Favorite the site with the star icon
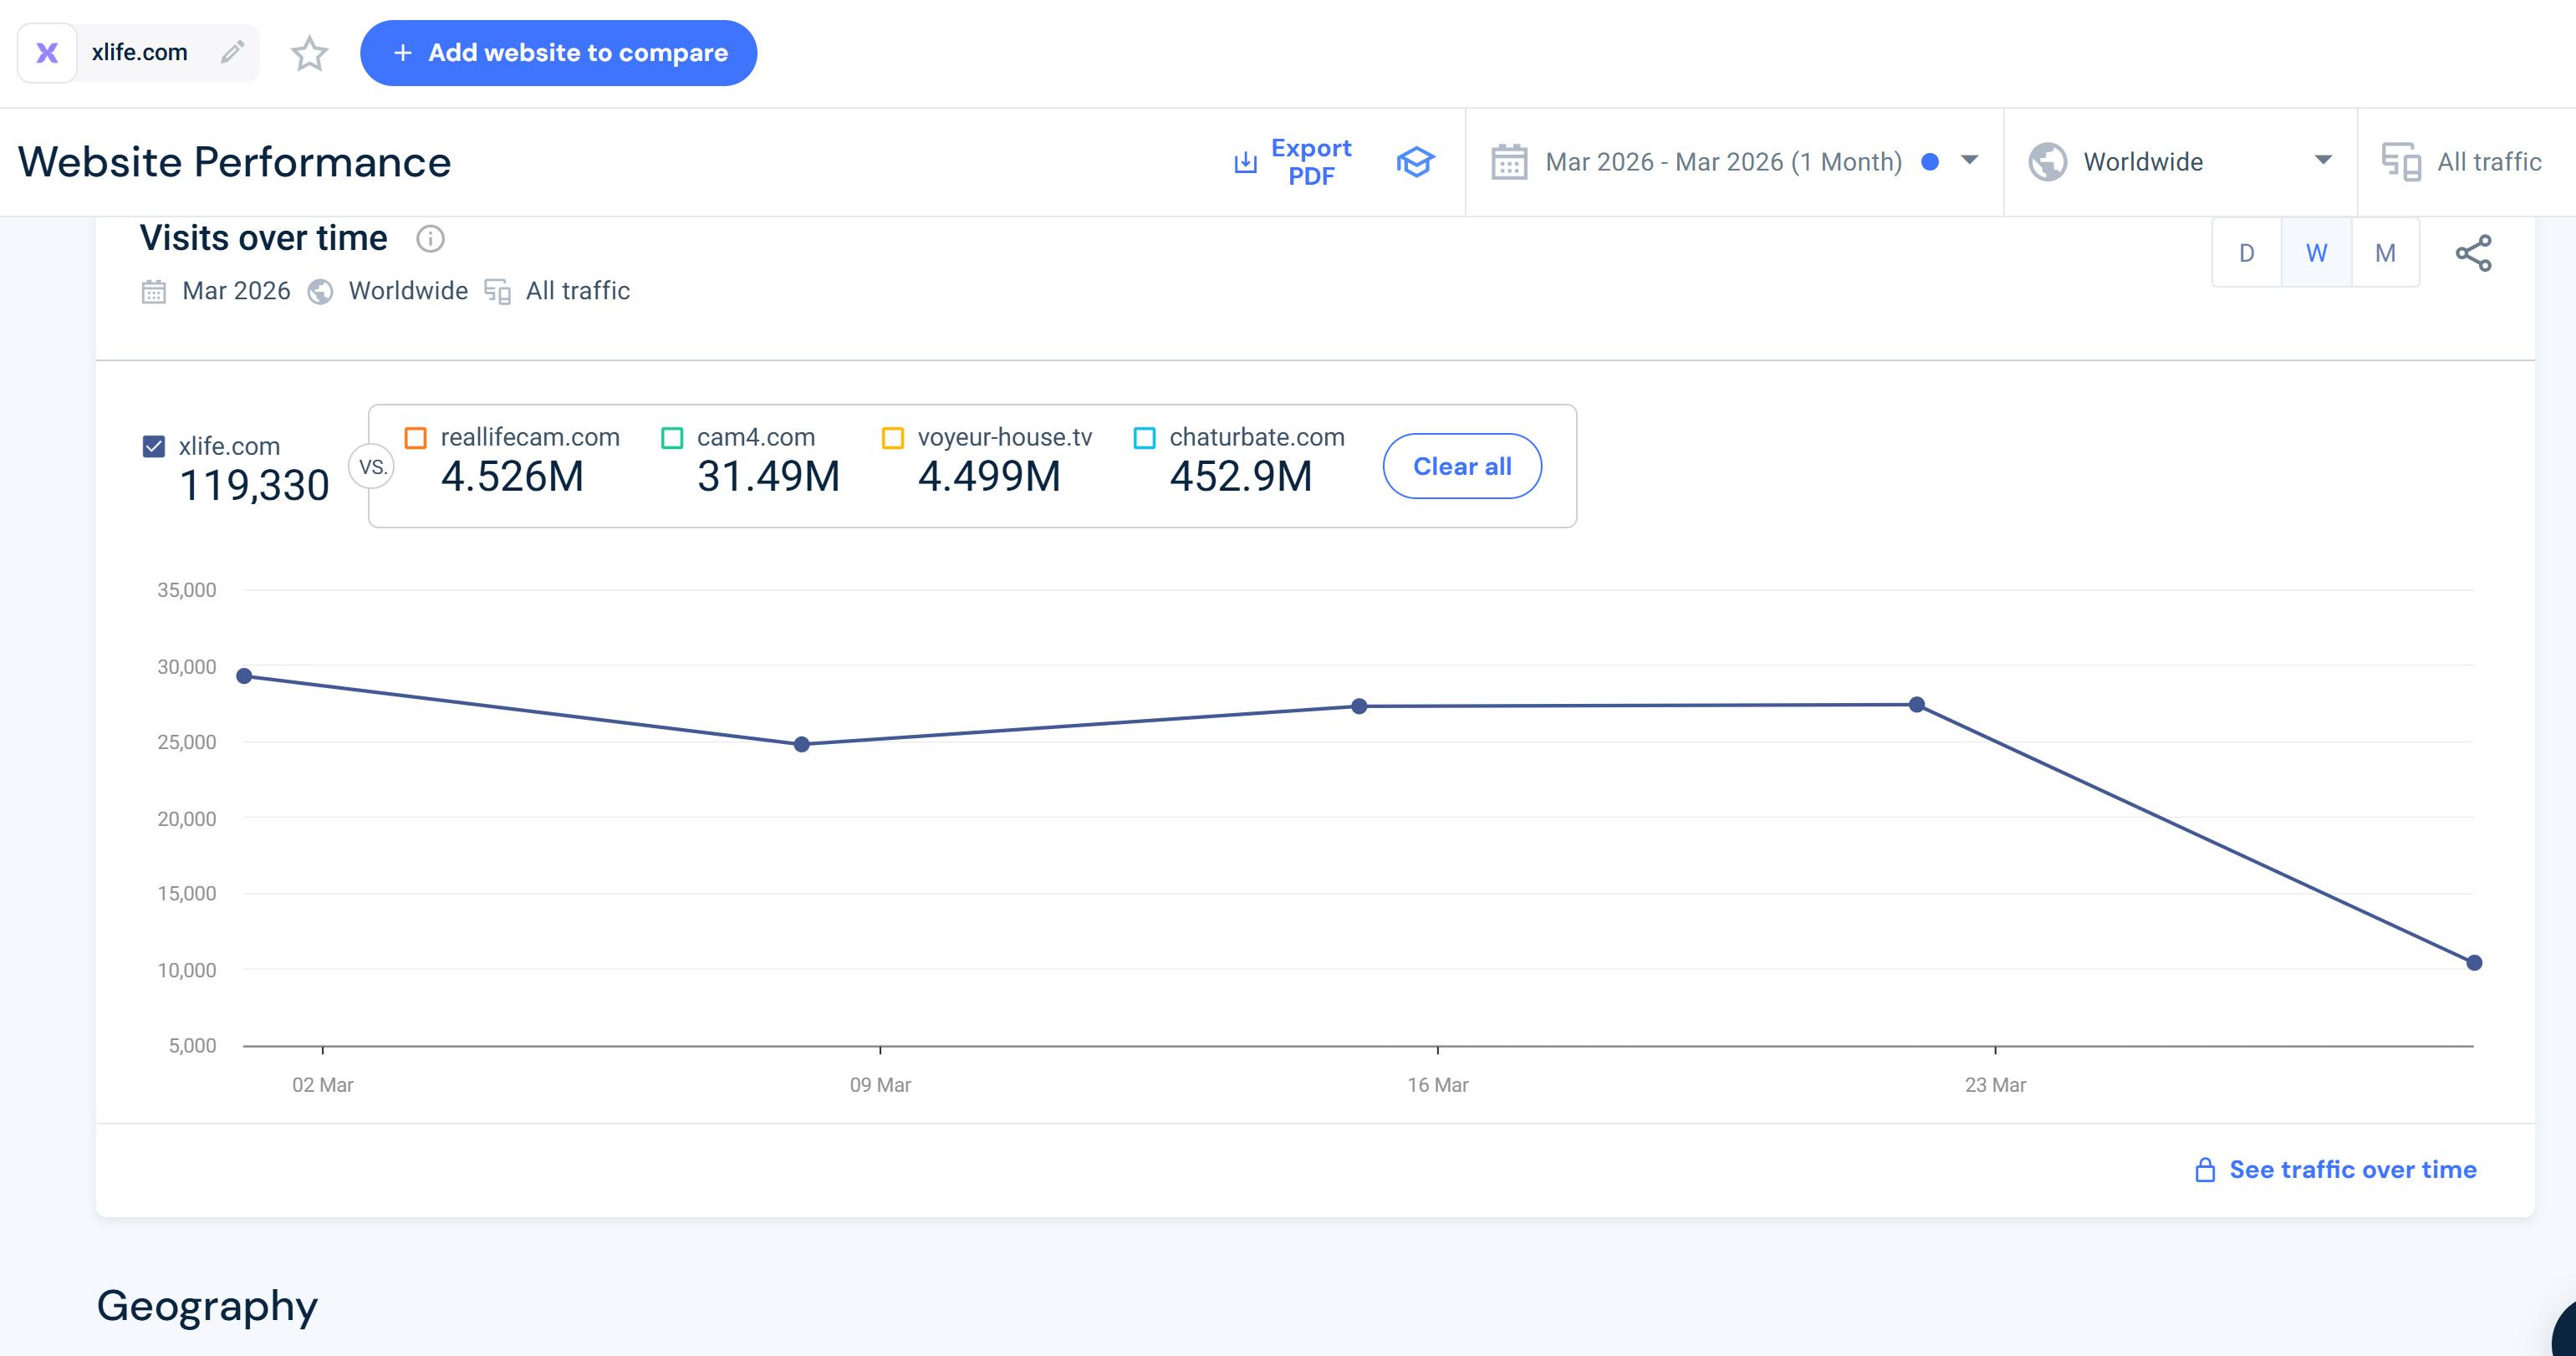This screenshot has width=2576, height=1356. point(309,53)
